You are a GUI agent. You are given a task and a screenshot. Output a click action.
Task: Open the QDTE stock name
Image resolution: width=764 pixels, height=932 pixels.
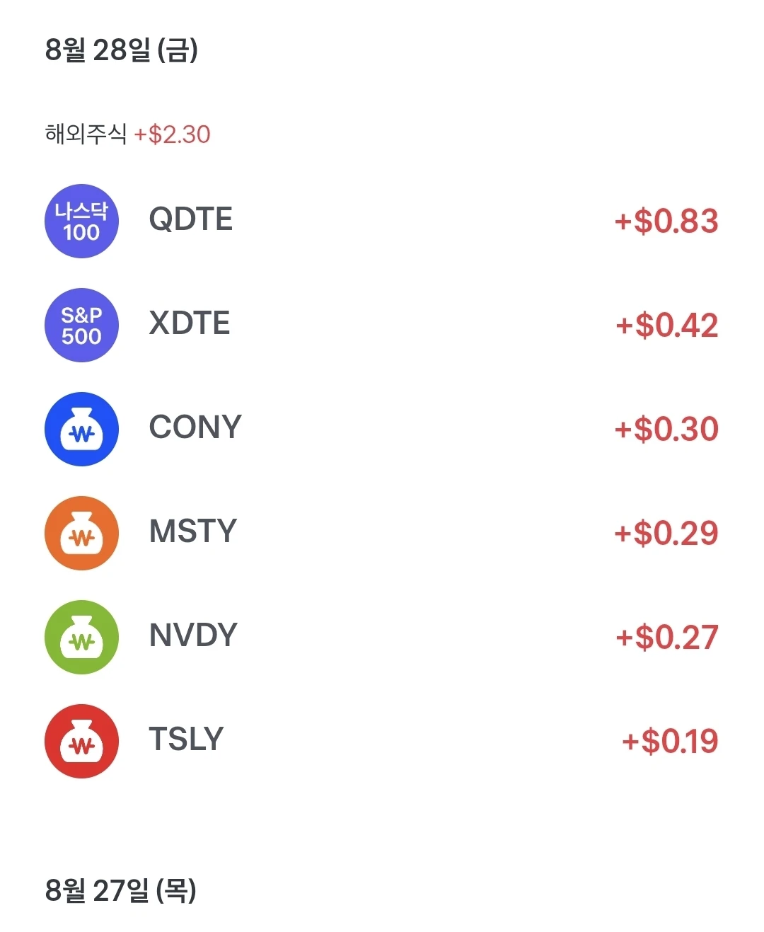[x=191, y=219]
